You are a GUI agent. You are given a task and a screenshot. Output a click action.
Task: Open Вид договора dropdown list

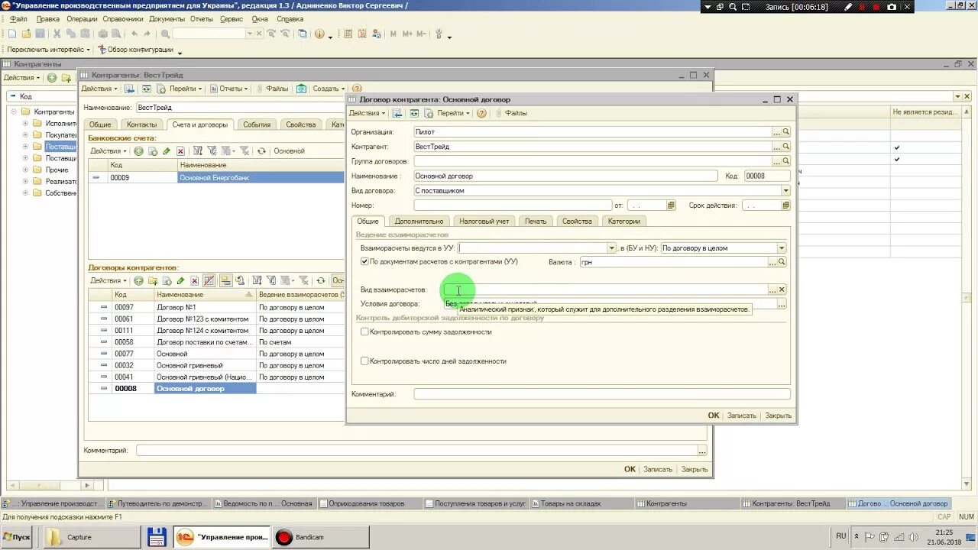[785, 191]
